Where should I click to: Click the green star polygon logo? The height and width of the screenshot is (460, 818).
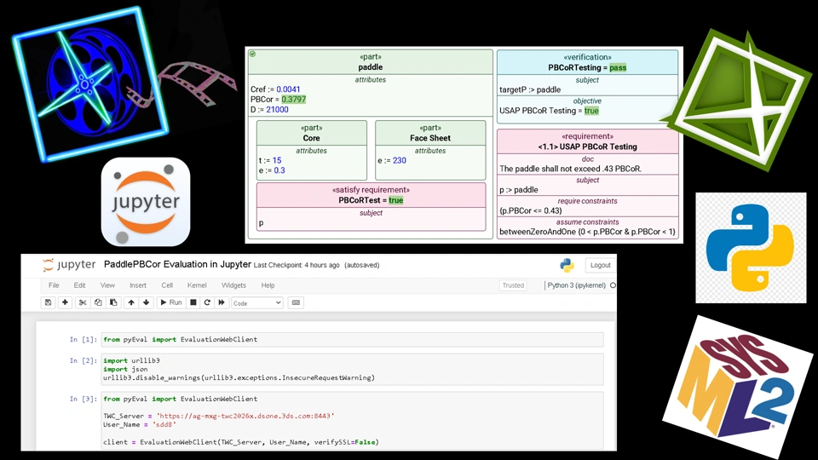click(x=736, y=99)
